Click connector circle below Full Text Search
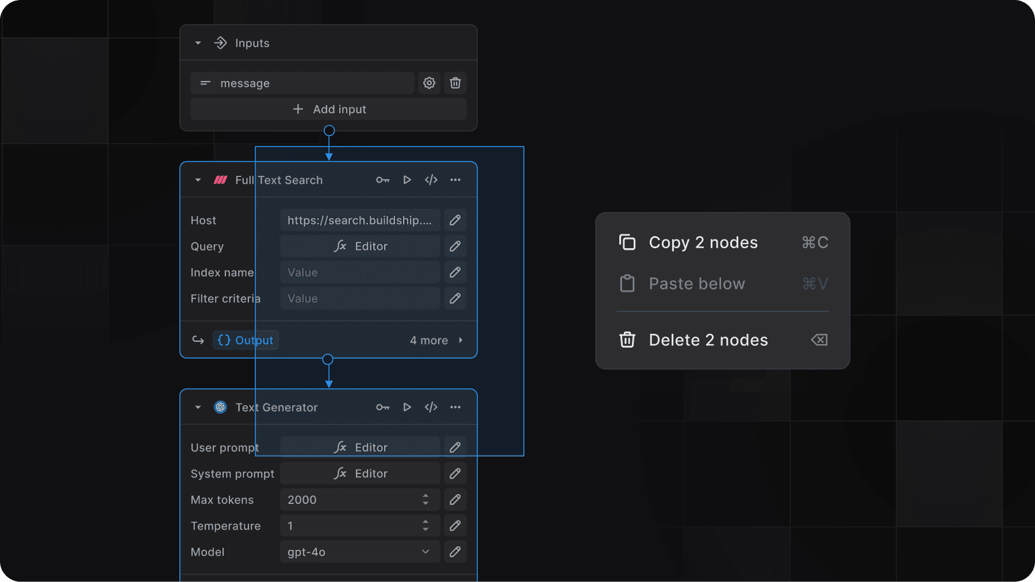The image size is (1035, 582). tap(328, 360)
